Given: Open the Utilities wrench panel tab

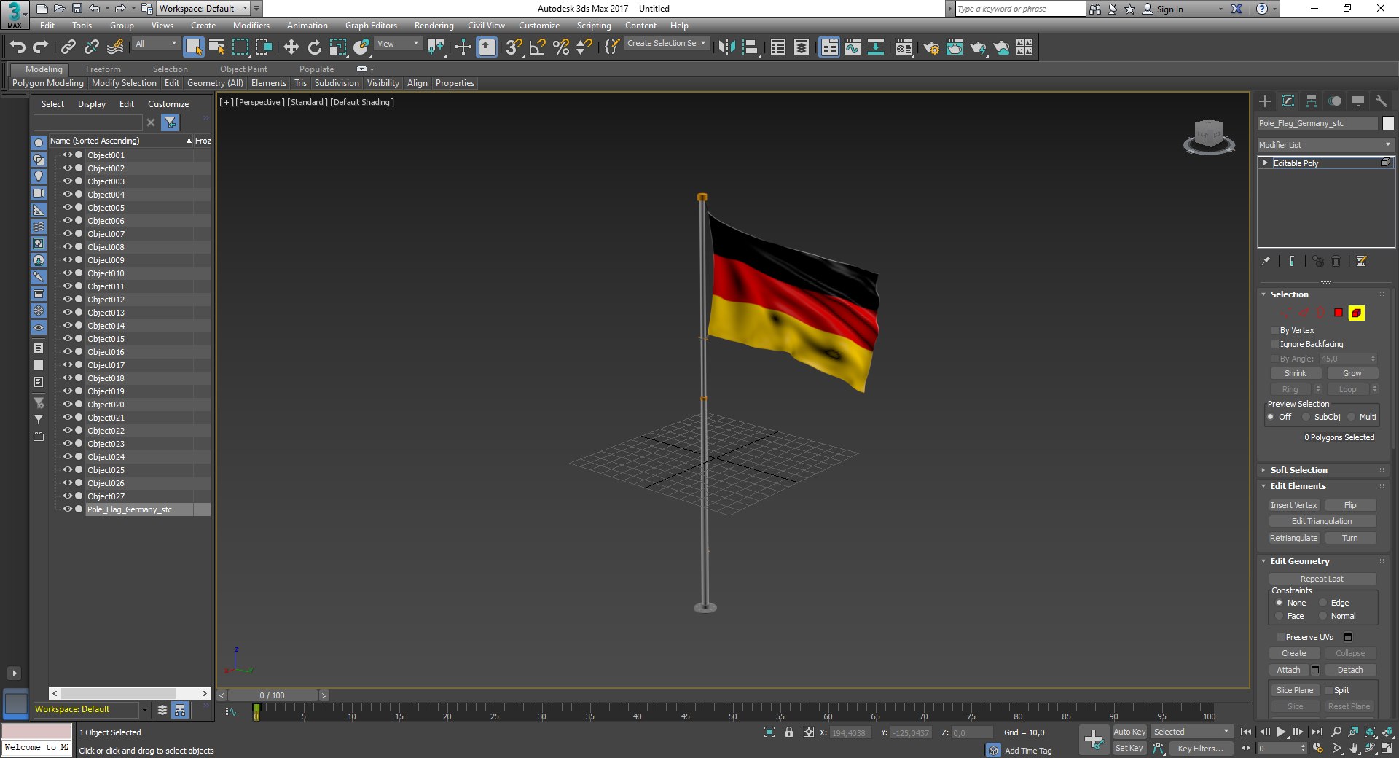Looking at the screenshot, I should pos(1382,101).
